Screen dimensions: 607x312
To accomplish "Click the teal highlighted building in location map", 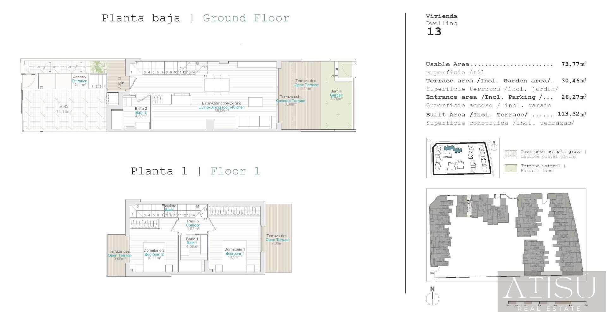I will 452,149.
